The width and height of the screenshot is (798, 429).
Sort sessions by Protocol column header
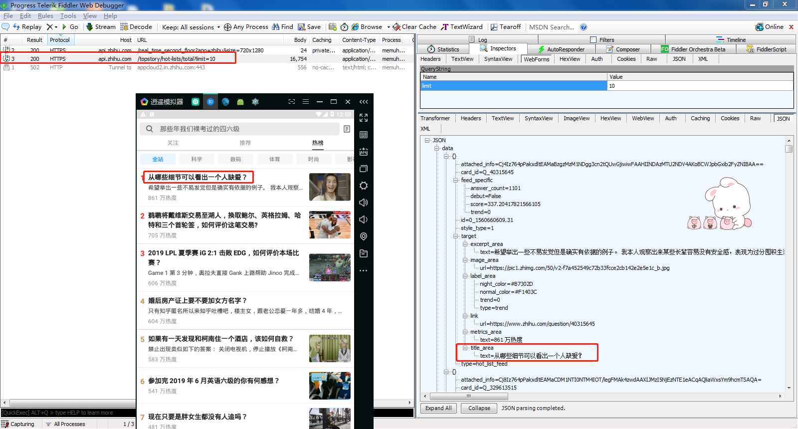(60, 40)
